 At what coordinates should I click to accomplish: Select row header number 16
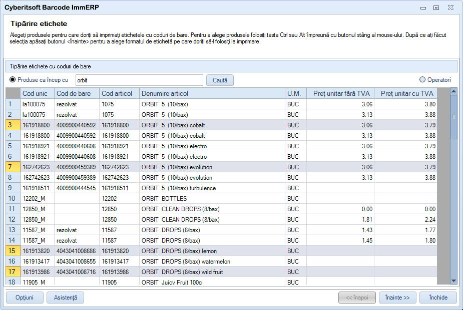[x=13, y=262]
